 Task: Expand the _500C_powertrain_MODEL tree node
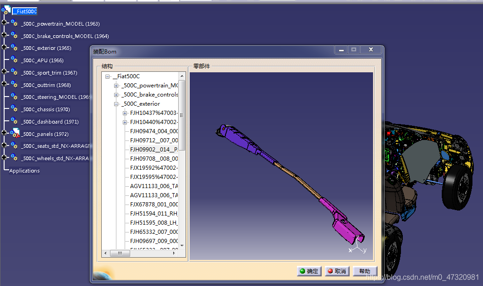tap(3, 23)
